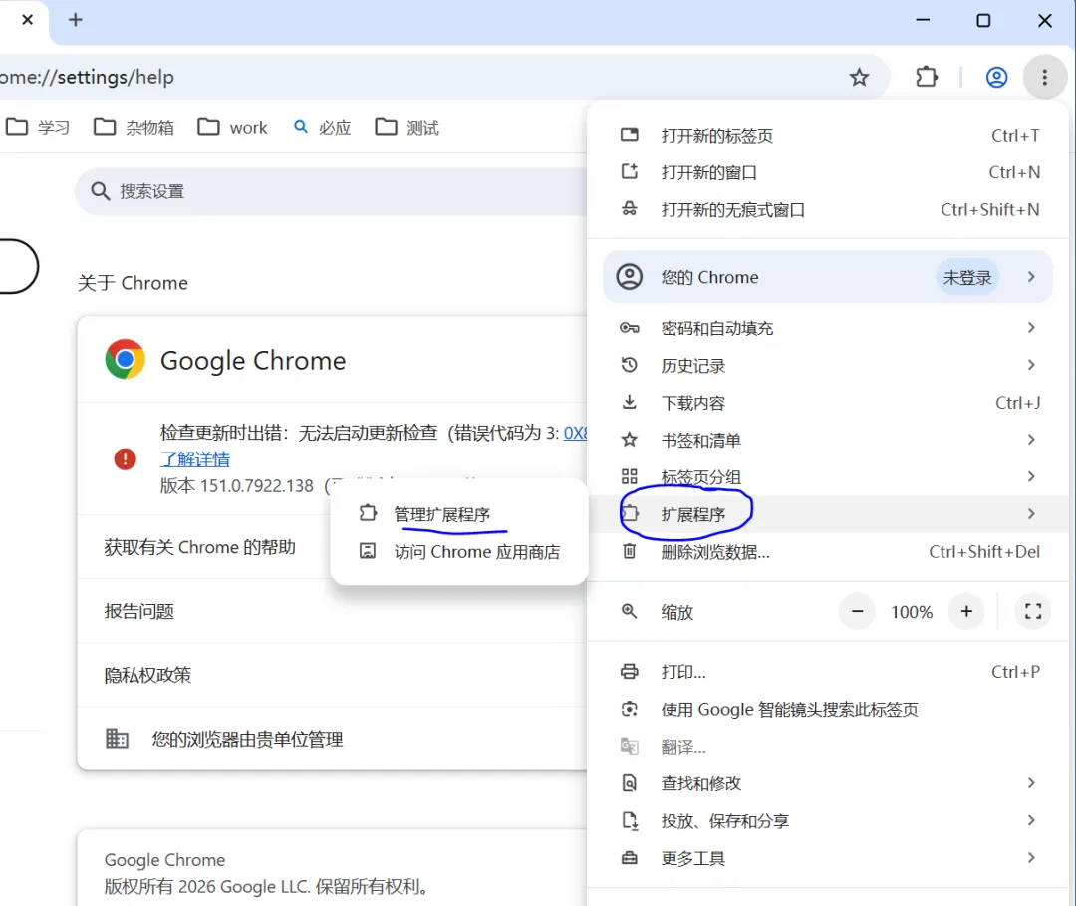This screenshot has height=906, width=1076.
Task: Click the magnifier icon in 搜索设置
Action: click(x=101, y=191)
